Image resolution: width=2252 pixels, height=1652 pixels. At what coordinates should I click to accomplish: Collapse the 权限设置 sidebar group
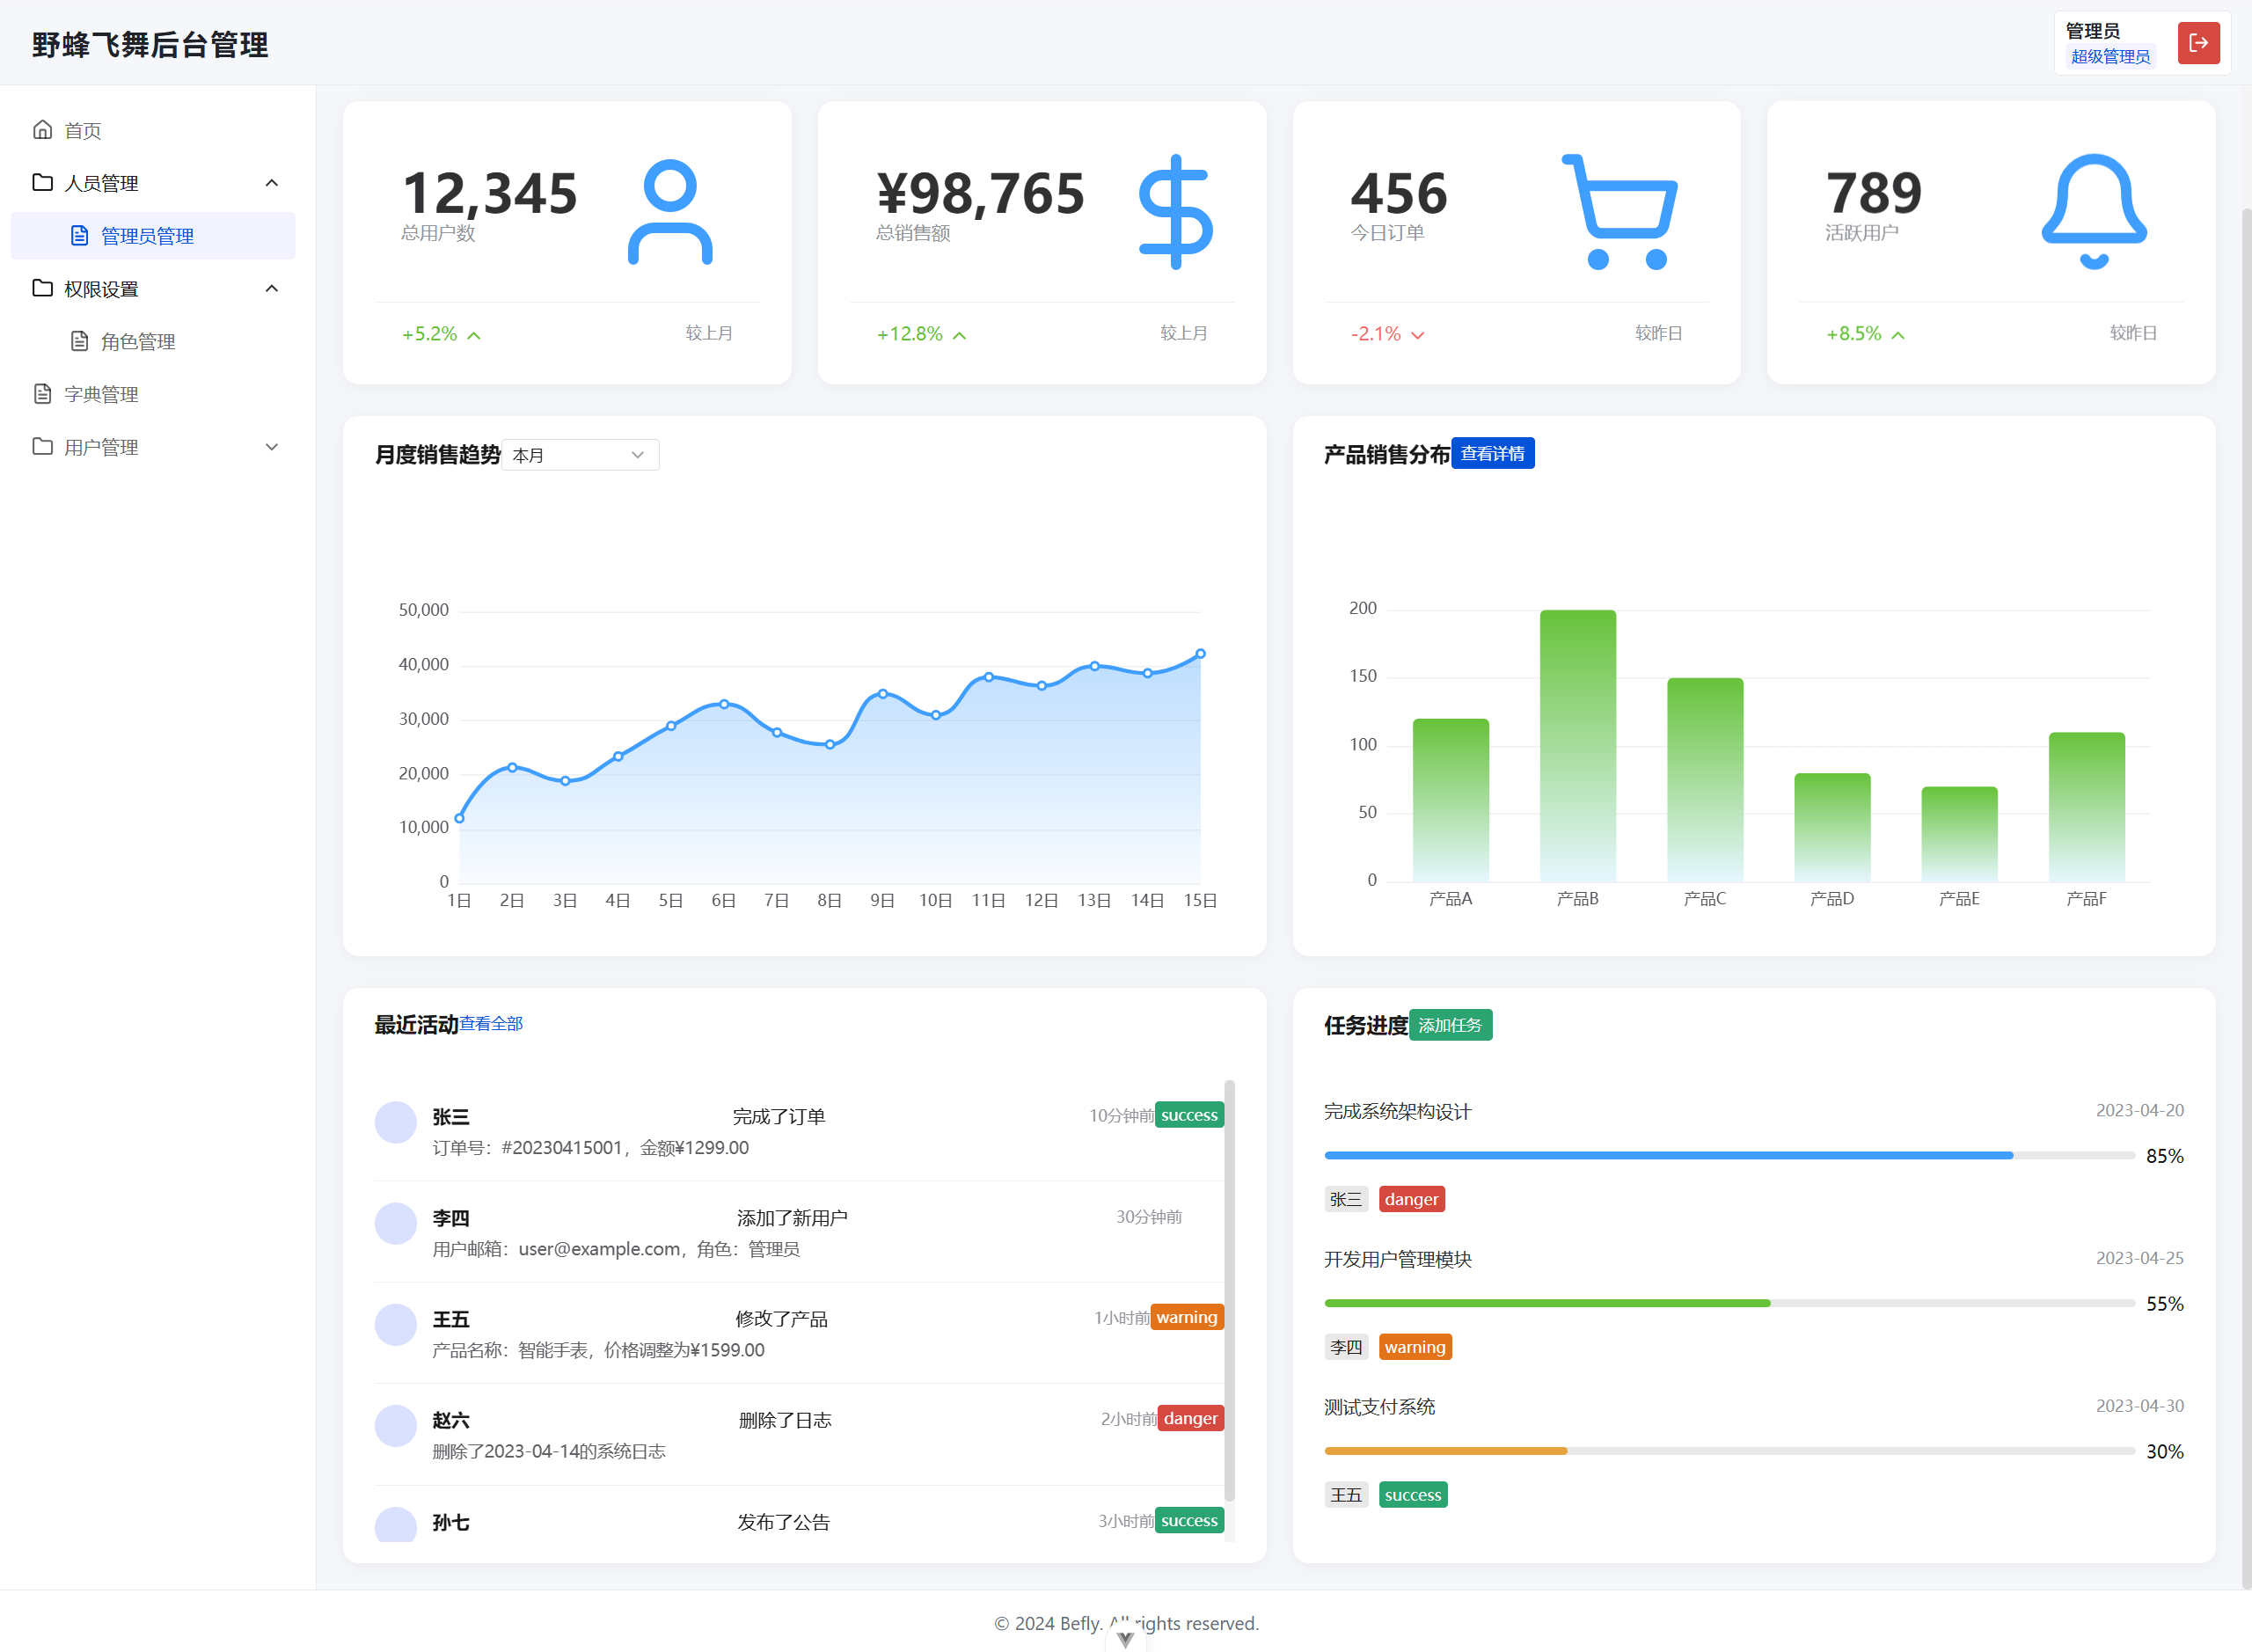pyautogui.click(x=271, y=289)
